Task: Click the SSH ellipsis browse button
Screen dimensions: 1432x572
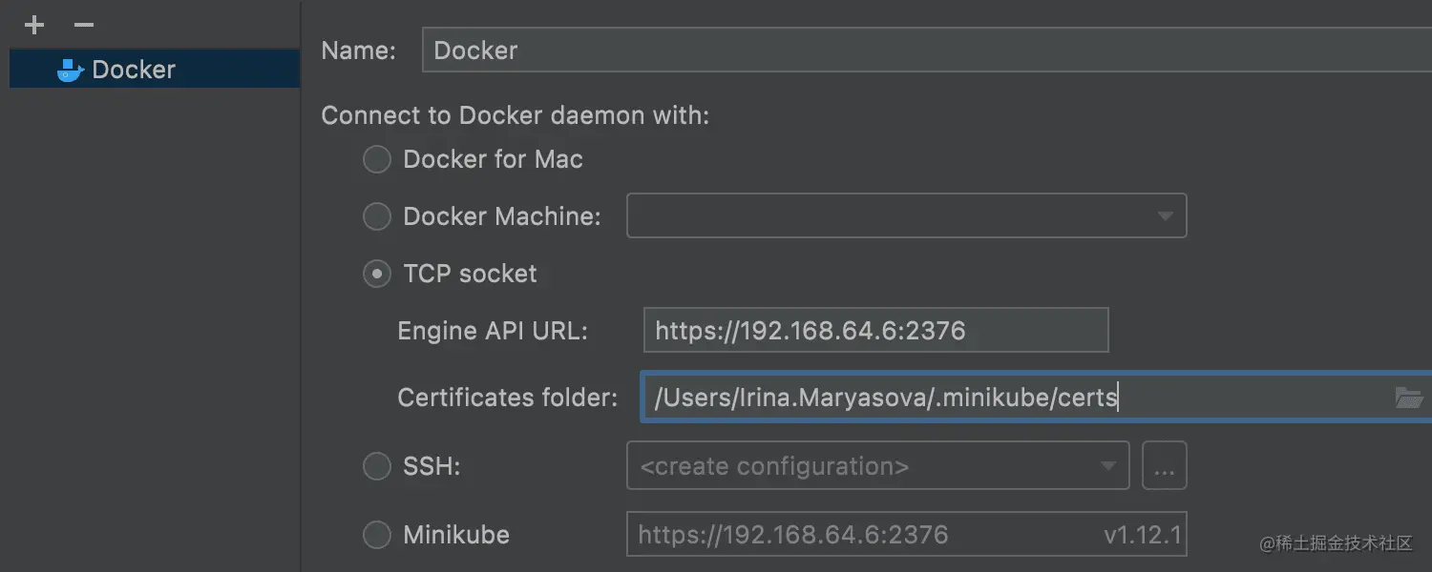Action: (1164, 465)
